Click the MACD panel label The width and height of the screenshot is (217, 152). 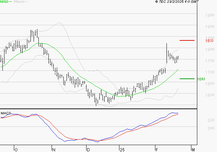point(6,113)
